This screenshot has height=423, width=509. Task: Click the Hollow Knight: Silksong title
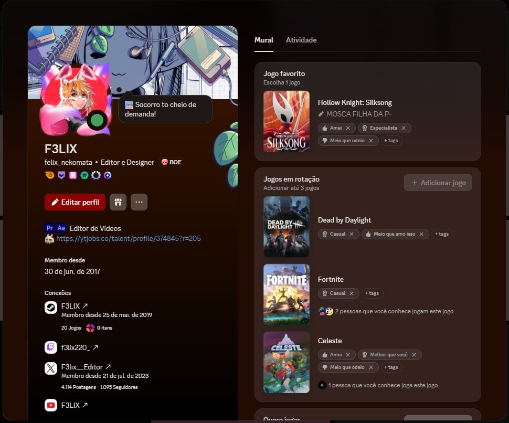pos(355,102)
